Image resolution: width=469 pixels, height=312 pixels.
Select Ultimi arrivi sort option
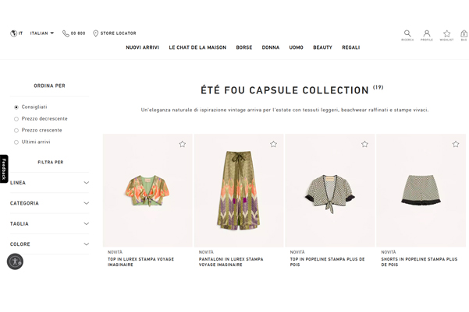coord(16,142)
